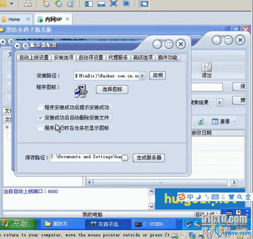Enable 程序运行时在任务栏显示图标 checkbox
Image resolution: width=253 pixels, height=239 pixels.
point(40,128)
